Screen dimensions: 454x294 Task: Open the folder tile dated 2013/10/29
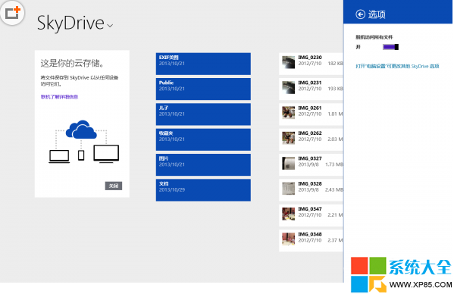pos(203,190)
